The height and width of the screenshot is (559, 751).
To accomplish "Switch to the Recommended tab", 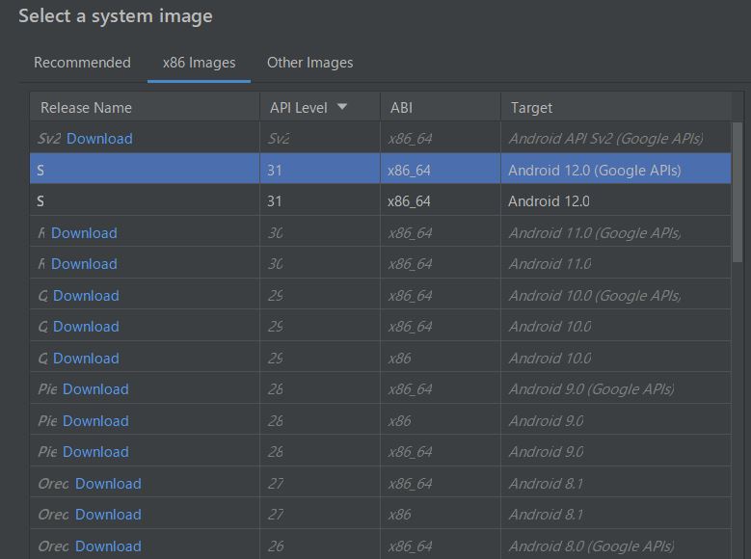I will [x=82, y=63].
